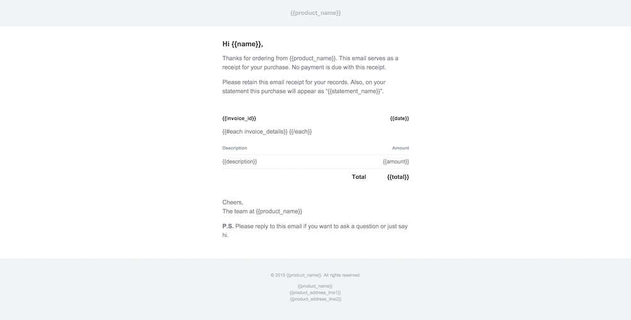Select the 'Hi {{name}},' greeting heading
Image resolution: width=631 pixels, height=320 pixels.
coord(243,44)
